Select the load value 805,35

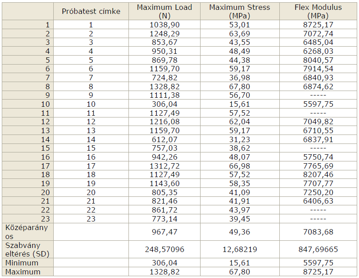(x=164, y=192)
